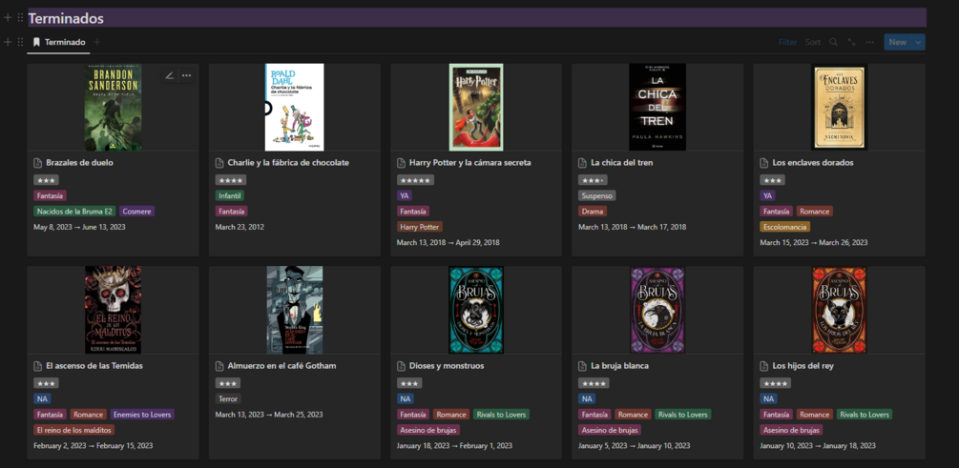Click the Drama tag
This screenshot has height=468, width=959.
point(592,212)
